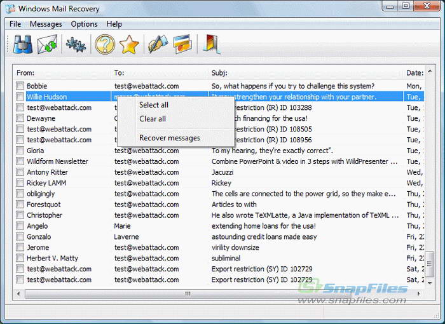
Task: Click the horizontal scrollbar left arrow
Action: click(x=18, y=294)
